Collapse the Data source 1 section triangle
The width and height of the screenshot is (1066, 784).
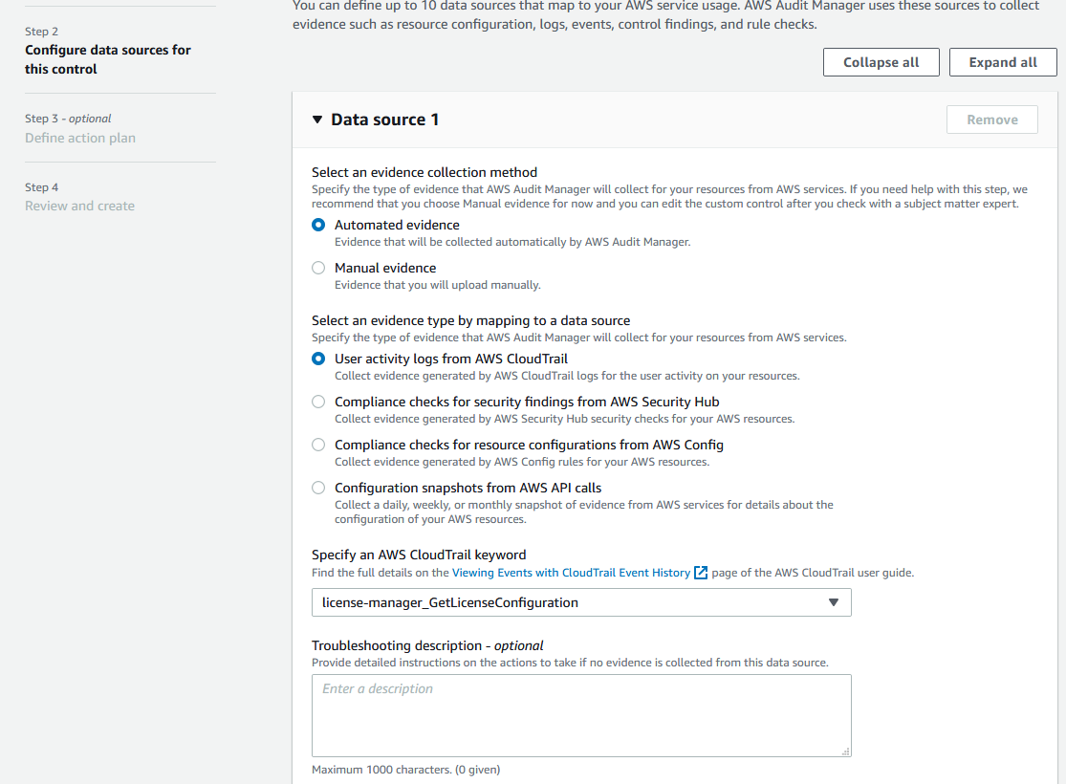[316, 120]
